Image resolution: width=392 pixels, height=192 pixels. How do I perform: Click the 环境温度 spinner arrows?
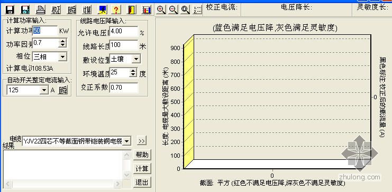133,73
